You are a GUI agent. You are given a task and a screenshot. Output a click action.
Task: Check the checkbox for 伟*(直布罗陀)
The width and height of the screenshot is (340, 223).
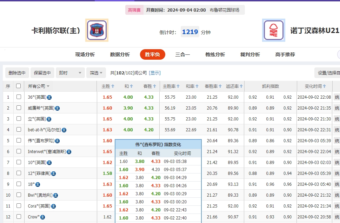point(19,140)
